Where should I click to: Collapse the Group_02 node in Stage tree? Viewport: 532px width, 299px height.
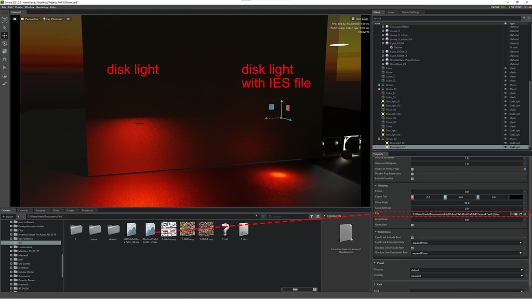(x=379, y=139)
